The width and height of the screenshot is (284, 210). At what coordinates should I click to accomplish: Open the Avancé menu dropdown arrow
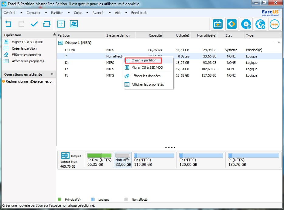tap(110, 13)
